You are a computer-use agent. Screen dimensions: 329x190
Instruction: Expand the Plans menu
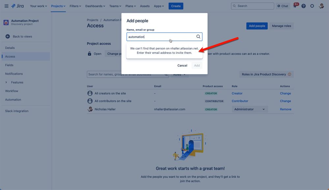pyautogui.click(x=130, y=6)
